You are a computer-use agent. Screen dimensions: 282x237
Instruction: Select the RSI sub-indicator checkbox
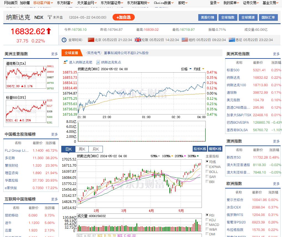point(207,215)
